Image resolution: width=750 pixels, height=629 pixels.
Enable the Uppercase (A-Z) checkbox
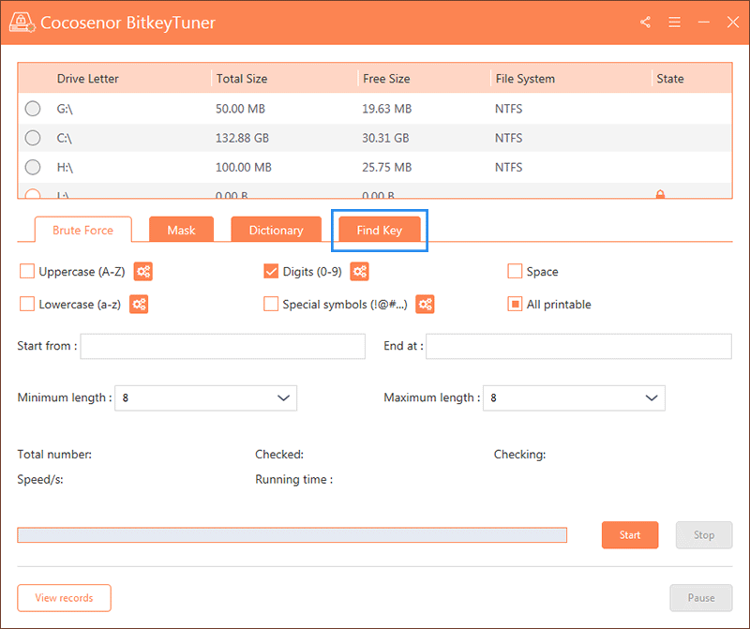point(27,271)
